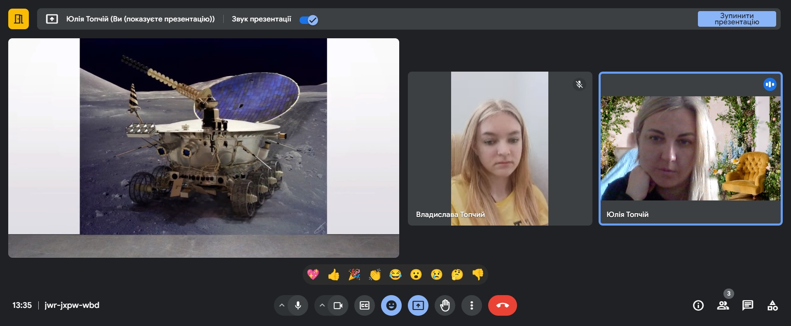Image resolution: width=791 pixels, height=326 pixels.
Task: Click the yellow Meet logo icon
Action: coord(19,19)
